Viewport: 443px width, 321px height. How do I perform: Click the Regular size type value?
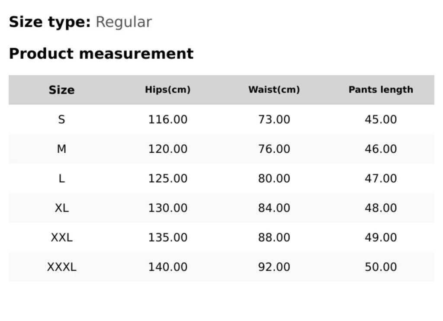[124, 22]
